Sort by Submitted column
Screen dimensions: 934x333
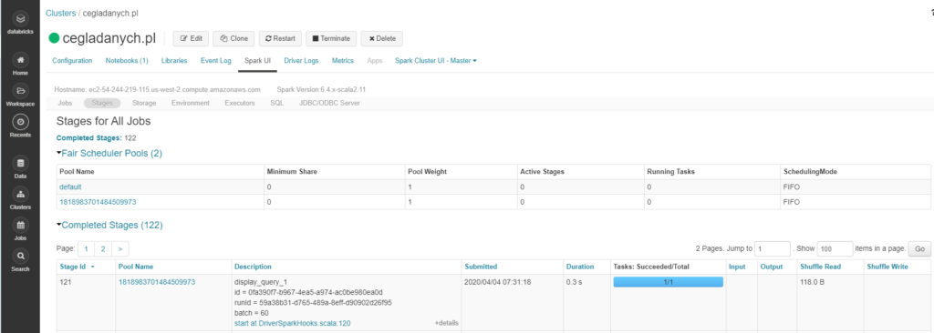pyautogui.click(x=481, y=267)
